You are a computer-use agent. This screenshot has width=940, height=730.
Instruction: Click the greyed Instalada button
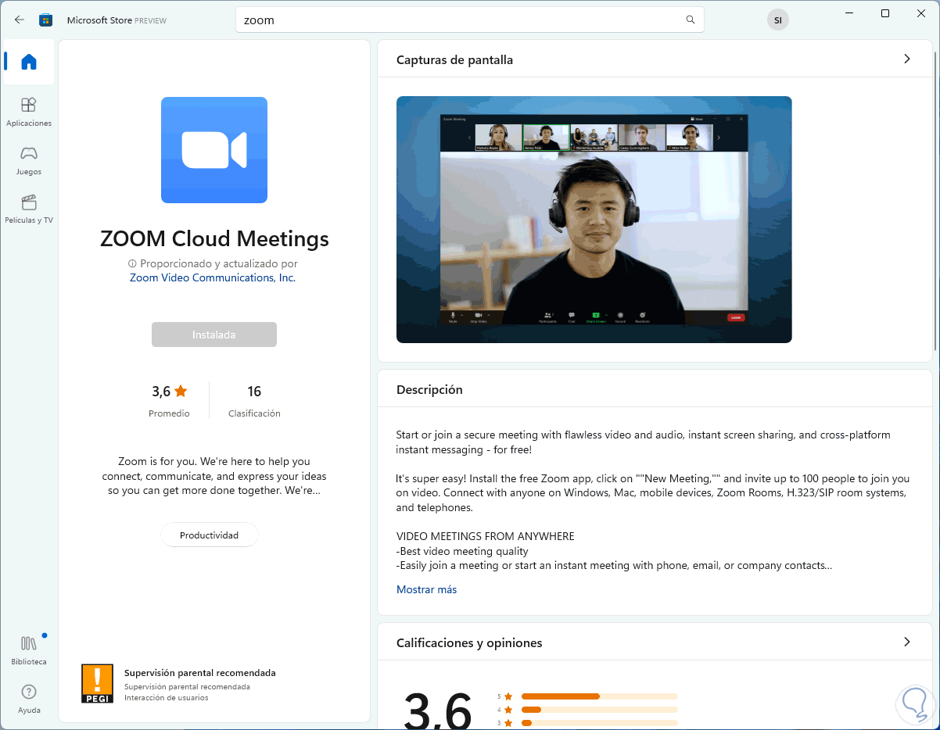(214, 335)
